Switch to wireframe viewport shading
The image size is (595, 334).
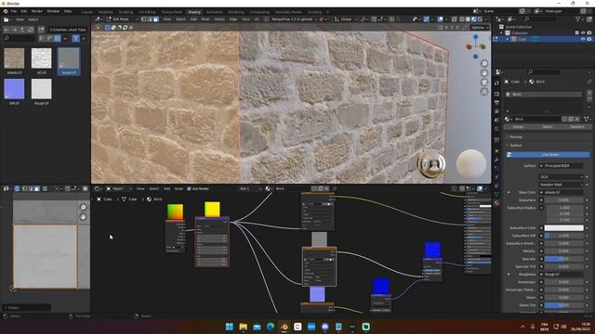click(462, 19)
